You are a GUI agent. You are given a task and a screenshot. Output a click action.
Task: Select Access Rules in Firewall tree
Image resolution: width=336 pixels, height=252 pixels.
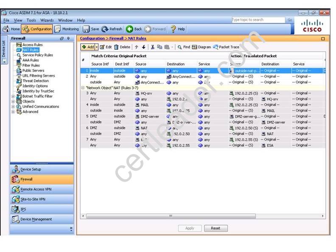point(32,45)
